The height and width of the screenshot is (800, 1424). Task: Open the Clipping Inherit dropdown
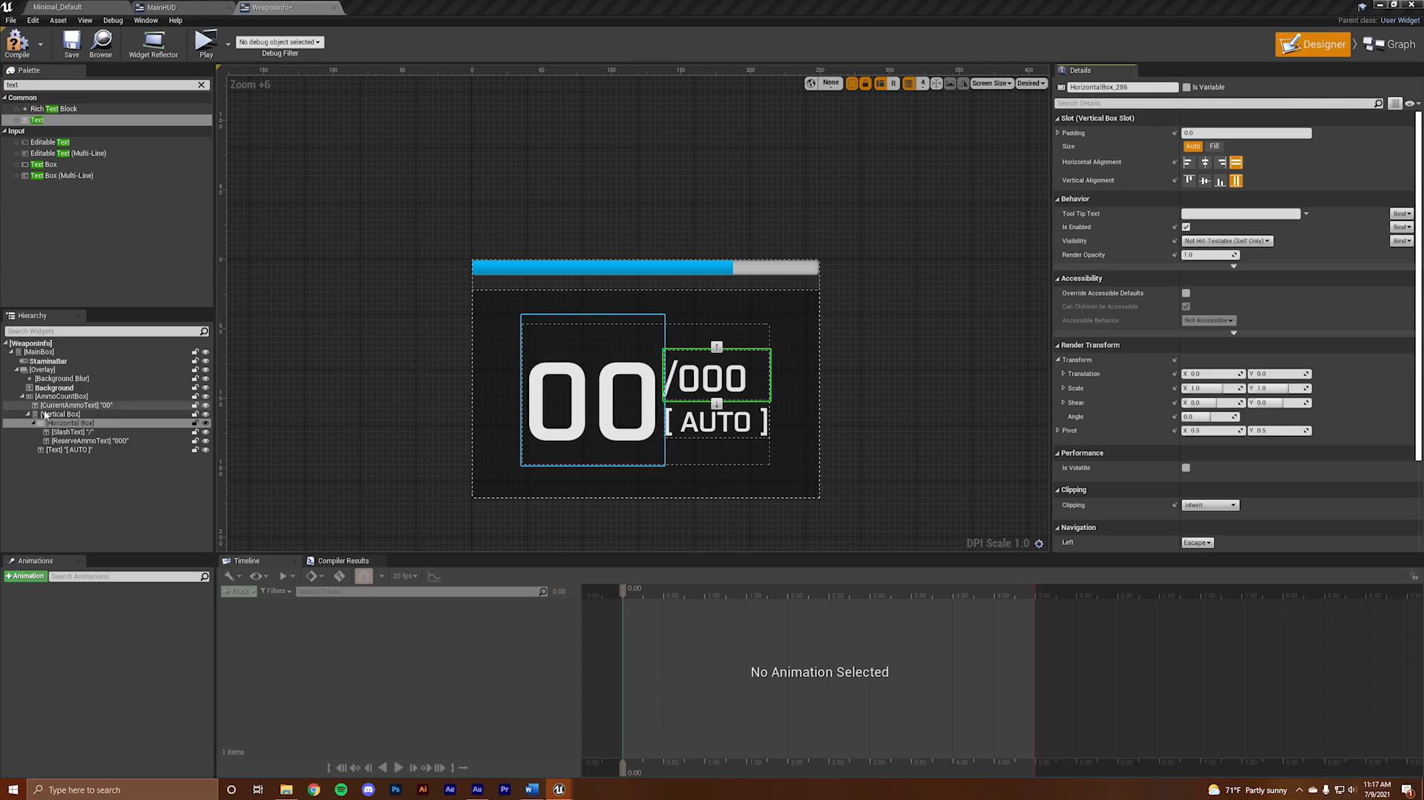[1210, 505]
